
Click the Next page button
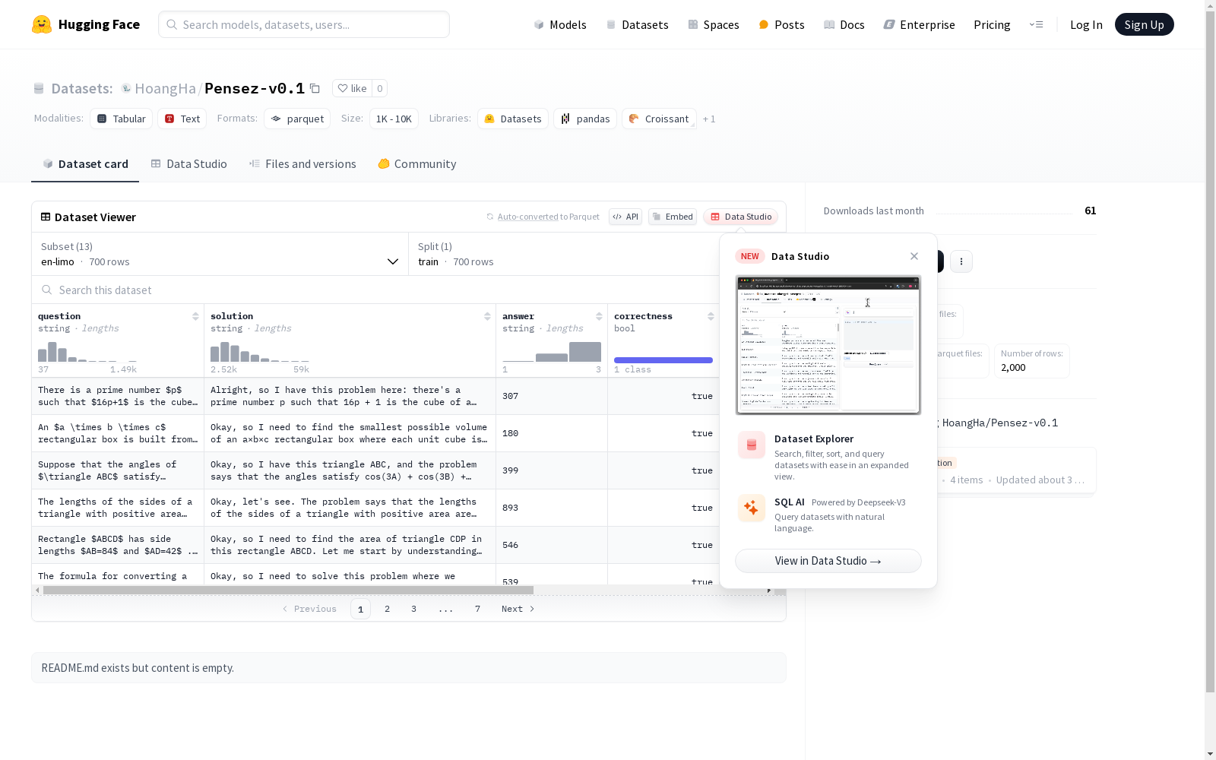click(x=518, y=609)
